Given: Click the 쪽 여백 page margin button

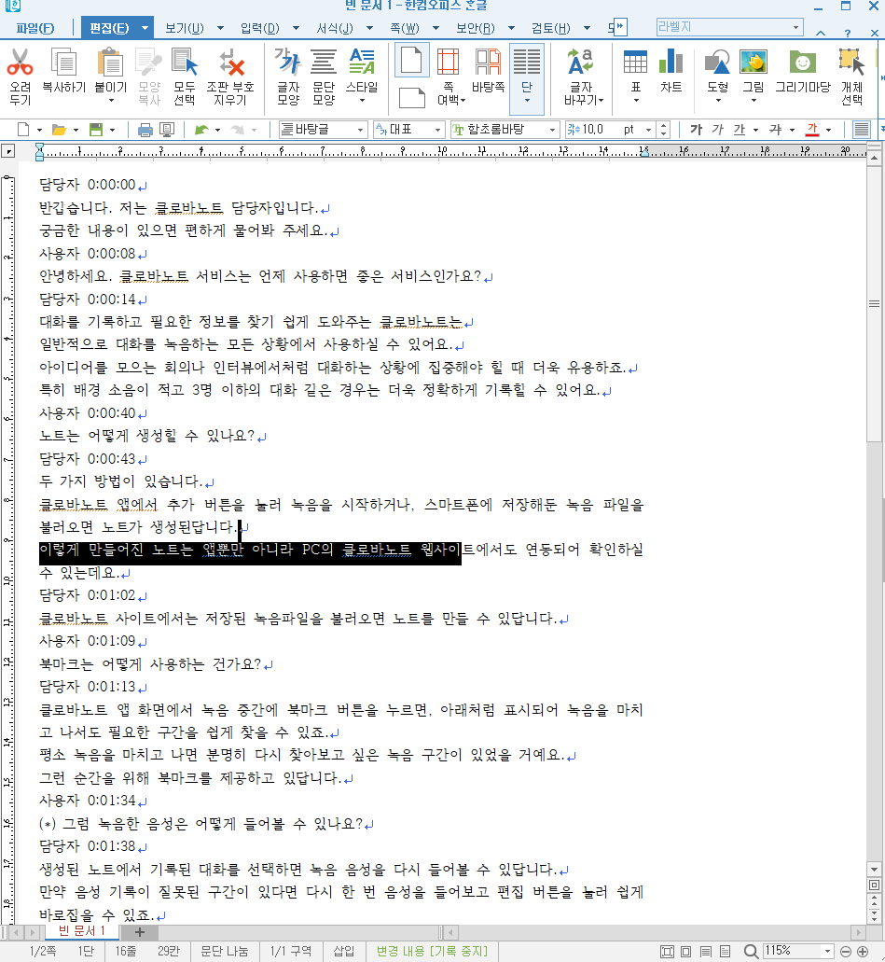Looking at the screenshot, I should pos(449,77).
